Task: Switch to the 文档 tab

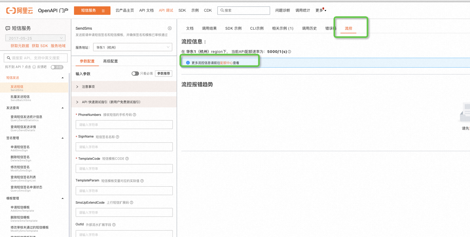Action: click(x=190, y=28)
